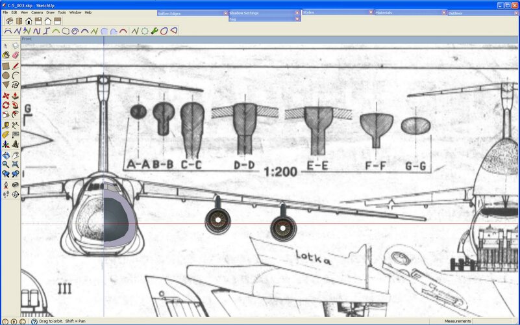Select the Tape Measure tool
The width and height of the screenshot is (520, 325).
coord(6,125)
